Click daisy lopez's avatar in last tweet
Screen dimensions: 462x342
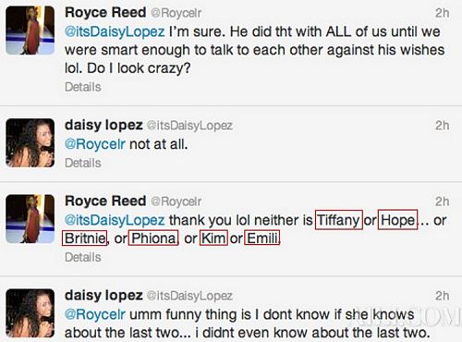point(30,312)
